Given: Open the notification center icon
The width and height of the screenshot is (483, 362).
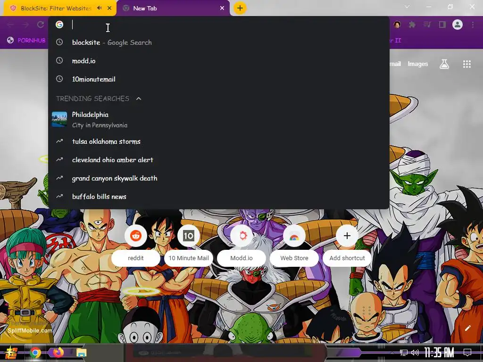Looking at the screenshot, I should (x=467, y=353).
